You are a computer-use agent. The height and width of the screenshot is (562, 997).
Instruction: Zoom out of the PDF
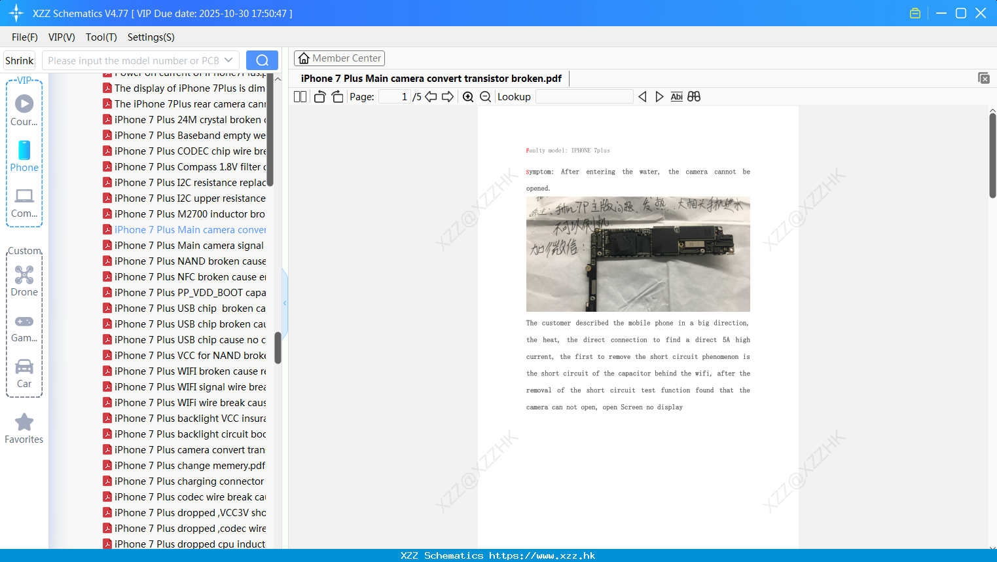click(x=485, y=97)
